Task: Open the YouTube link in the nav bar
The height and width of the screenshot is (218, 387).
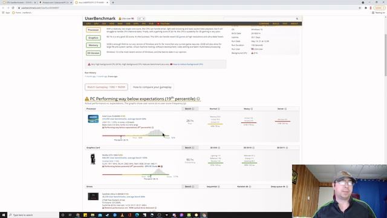Action: (x=163, y=24)
